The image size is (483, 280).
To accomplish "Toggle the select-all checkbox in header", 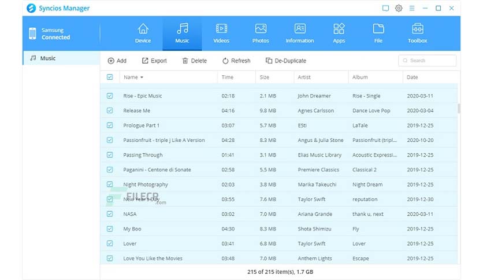I will point(110,77).
